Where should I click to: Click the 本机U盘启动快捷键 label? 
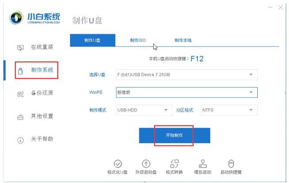[x=168, y=59]
